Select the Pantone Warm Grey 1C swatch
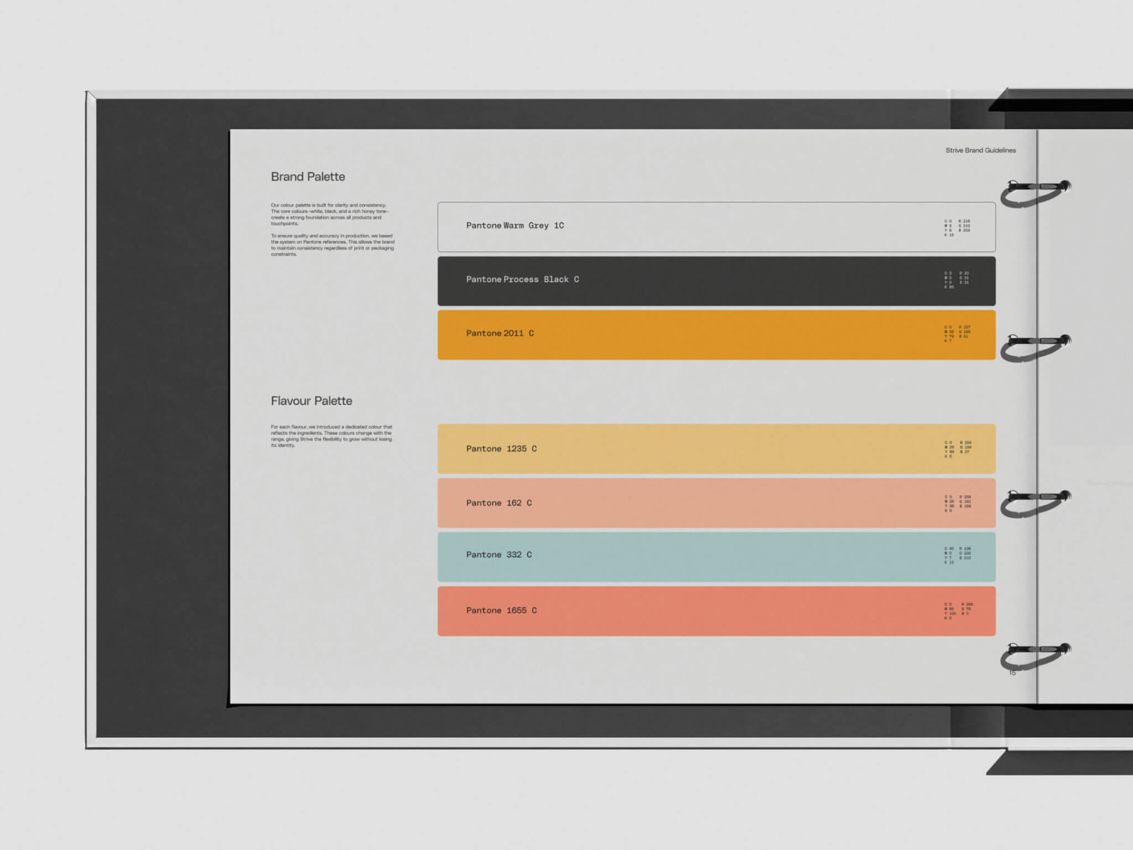This screenshot has width=1133, height=850. click(716, 227)
